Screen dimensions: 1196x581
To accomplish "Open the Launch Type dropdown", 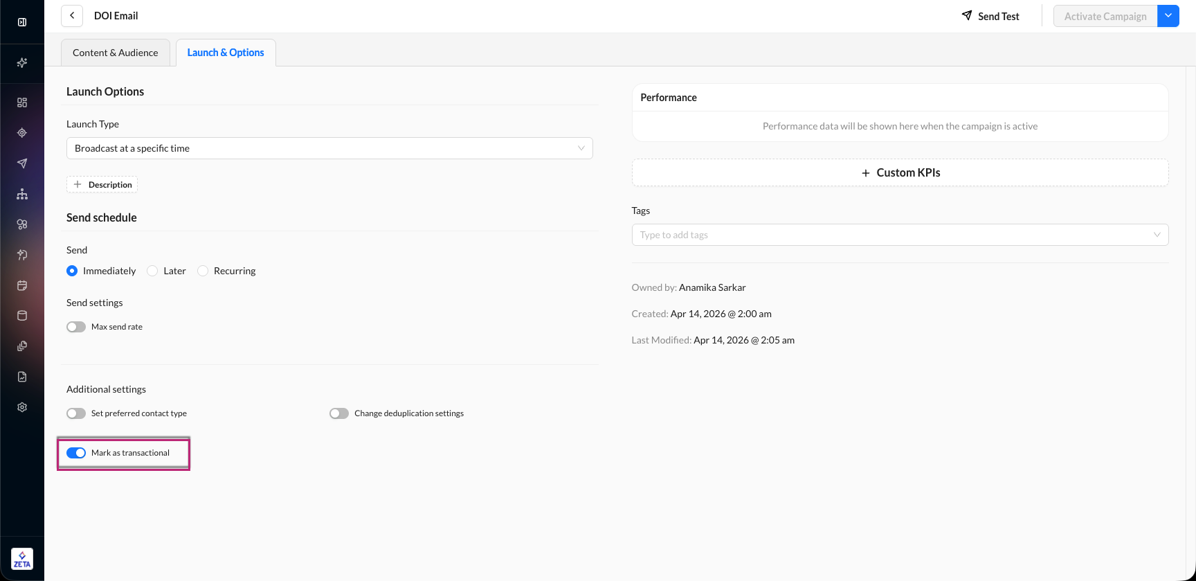I will click(329, 148).
